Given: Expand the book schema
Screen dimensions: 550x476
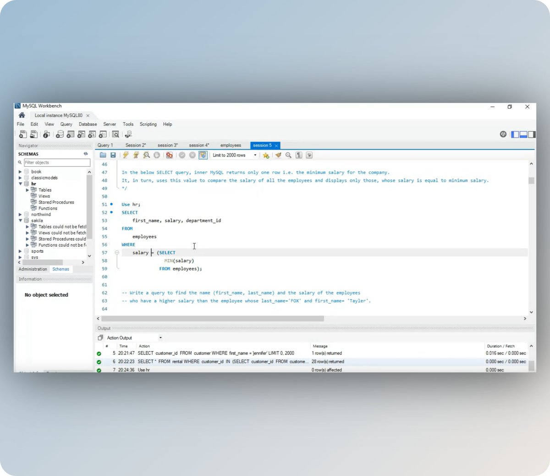Looking at the screenshot, I should pyautogui.click(x=20, y=172).
